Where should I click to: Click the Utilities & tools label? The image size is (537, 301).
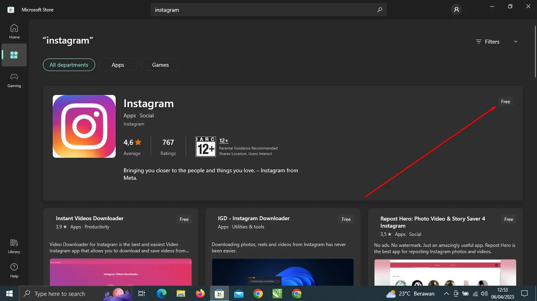(x=248, y=227)
